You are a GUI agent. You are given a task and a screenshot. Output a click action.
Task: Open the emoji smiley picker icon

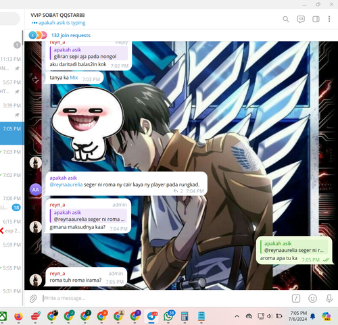[312, 299]
